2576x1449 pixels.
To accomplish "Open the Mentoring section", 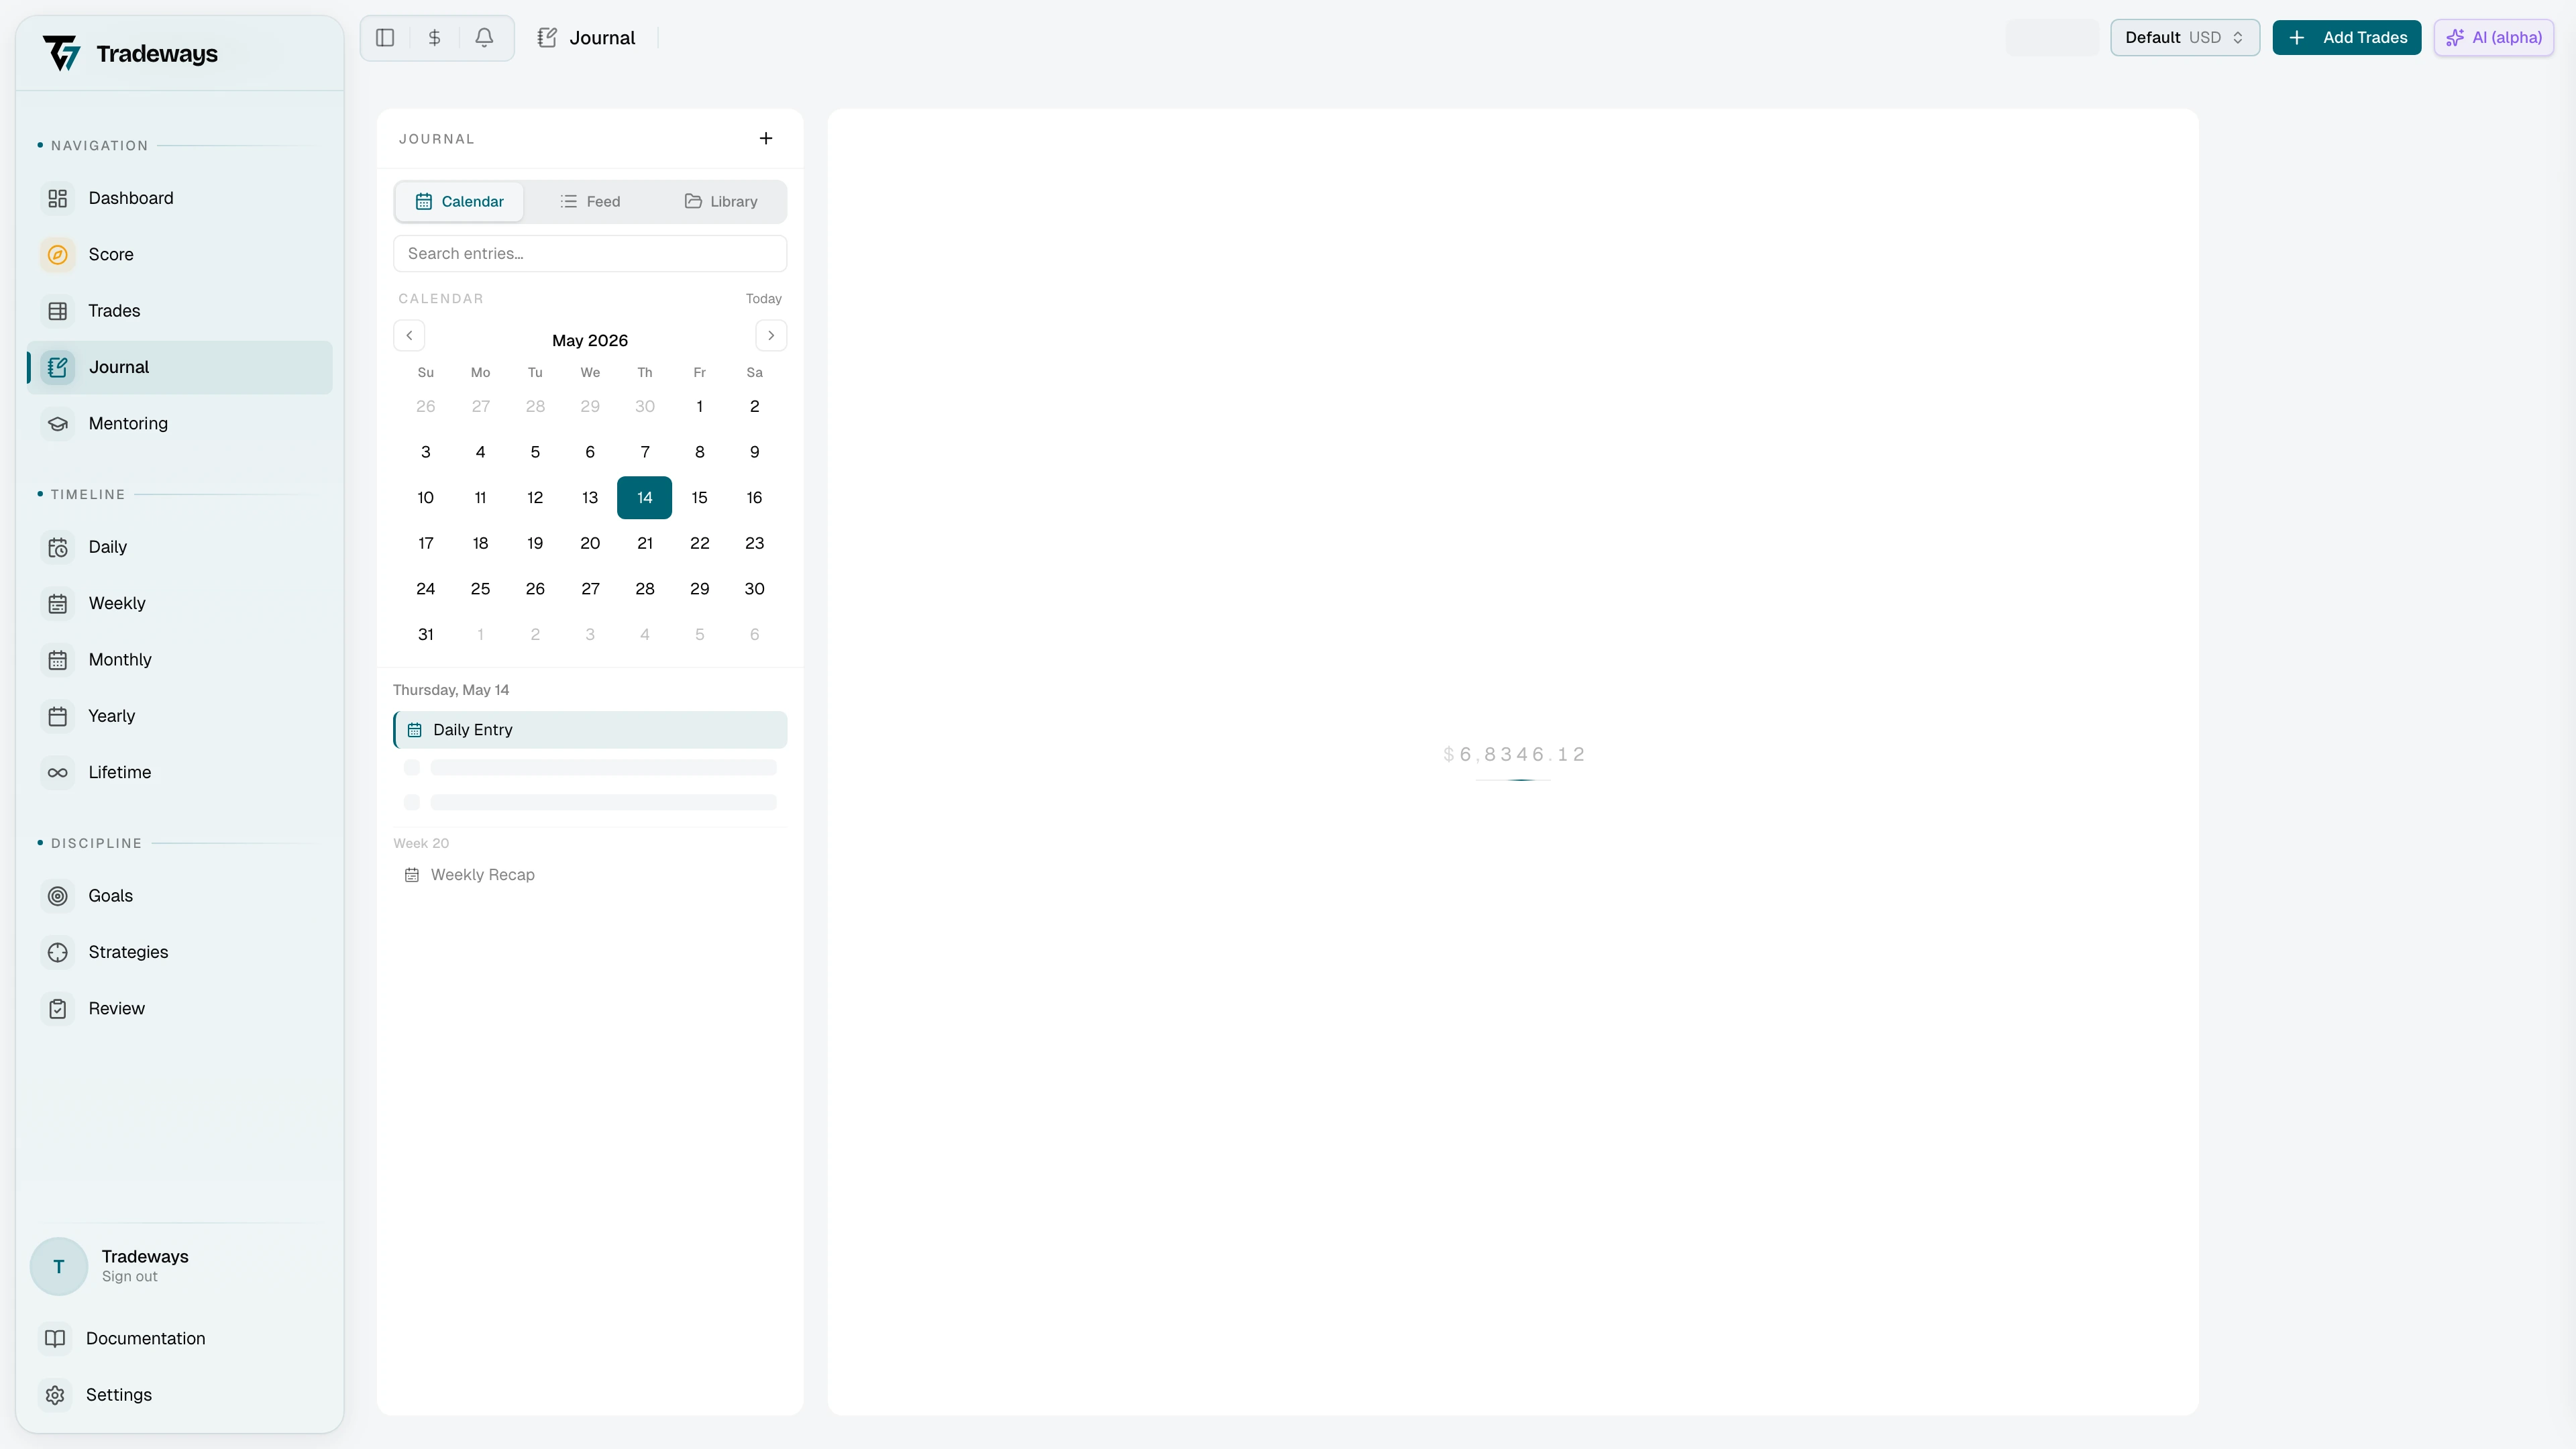I will click(x=180, y=423).
